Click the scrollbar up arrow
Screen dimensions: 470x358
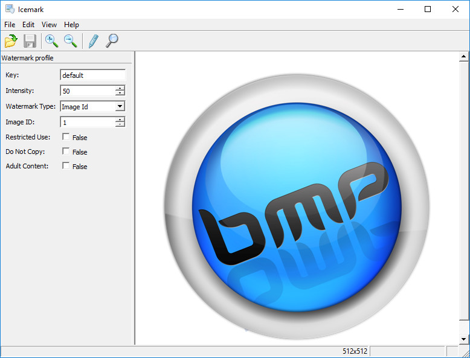point(463,56)
